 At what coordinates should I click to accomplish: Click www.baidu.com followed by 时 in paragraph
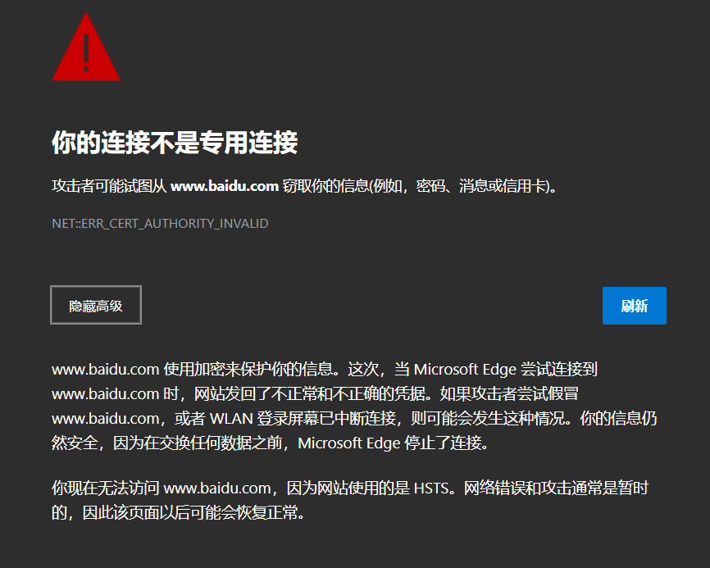[106, 393]
